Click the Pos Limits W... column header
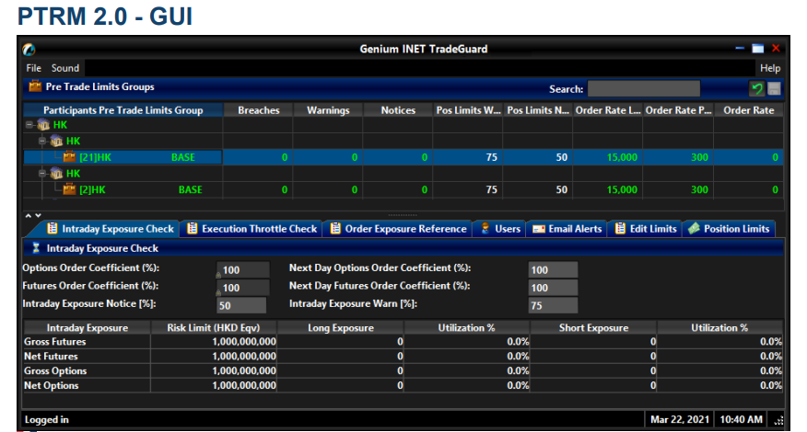807x432 pixels. point(468,110)
